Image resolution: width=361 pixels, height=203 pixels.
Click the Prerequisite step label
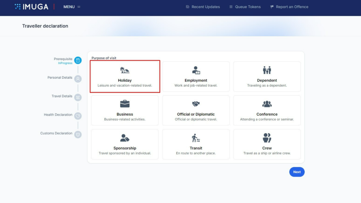[x=63, y=59]
